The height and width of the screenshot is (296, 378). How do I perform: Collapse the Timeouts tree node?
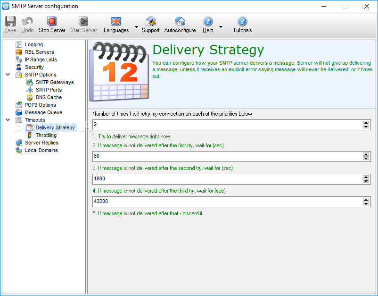8,120
